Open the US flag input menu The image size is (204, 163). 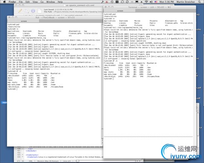[x=156, y=2]
